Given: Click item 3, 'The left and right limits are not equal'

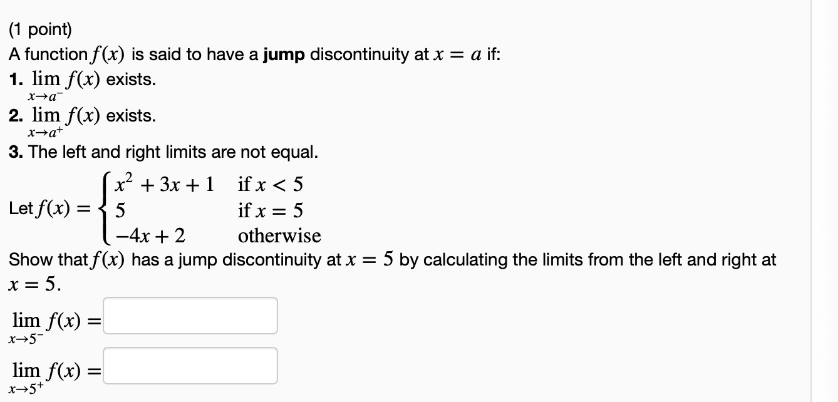Looking at the screenshot, I should [163, 152].
